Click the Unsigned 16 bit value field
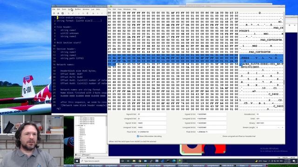The image size is (298, 167). click(x=151, y=128)
